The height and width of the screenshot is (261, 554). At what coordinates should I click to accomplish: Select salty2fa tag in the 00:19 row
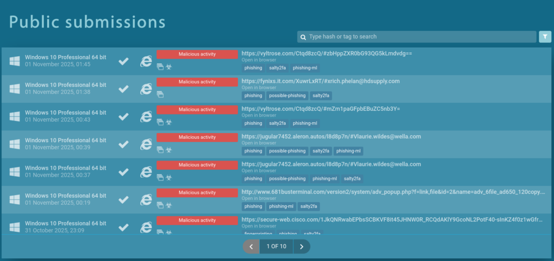[309, 206]
